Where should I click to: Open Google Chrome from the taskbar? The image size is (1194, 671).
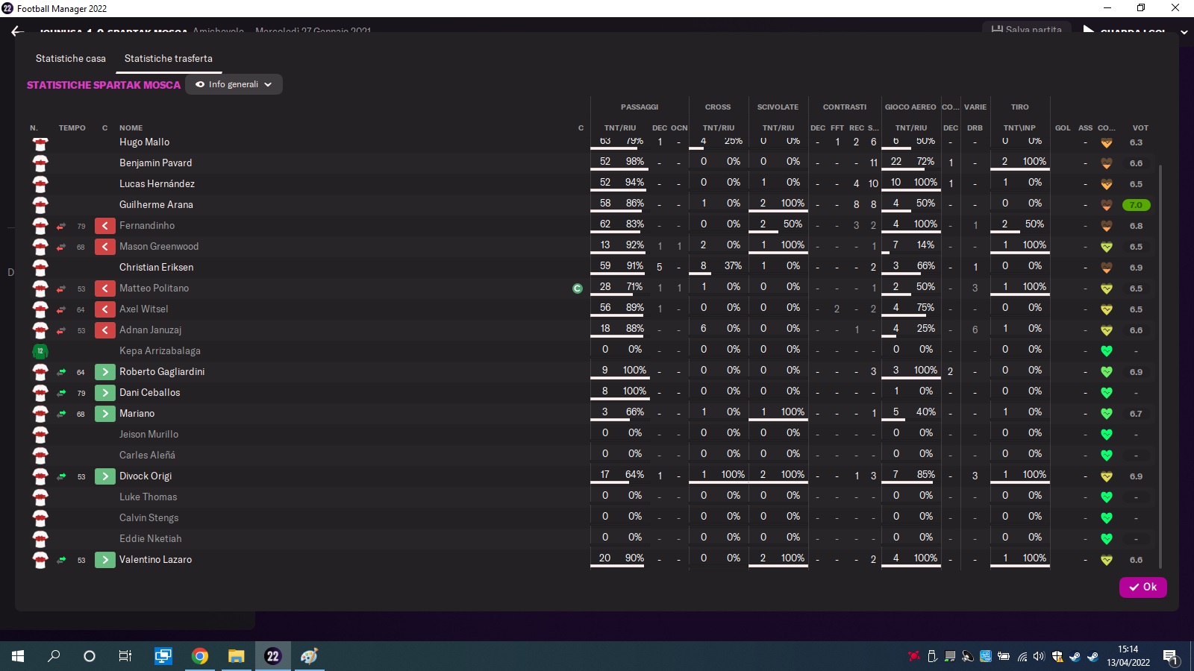coord(199,656)
